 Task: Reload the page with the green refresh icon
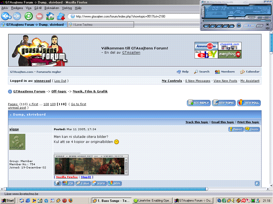click(29, 16)
